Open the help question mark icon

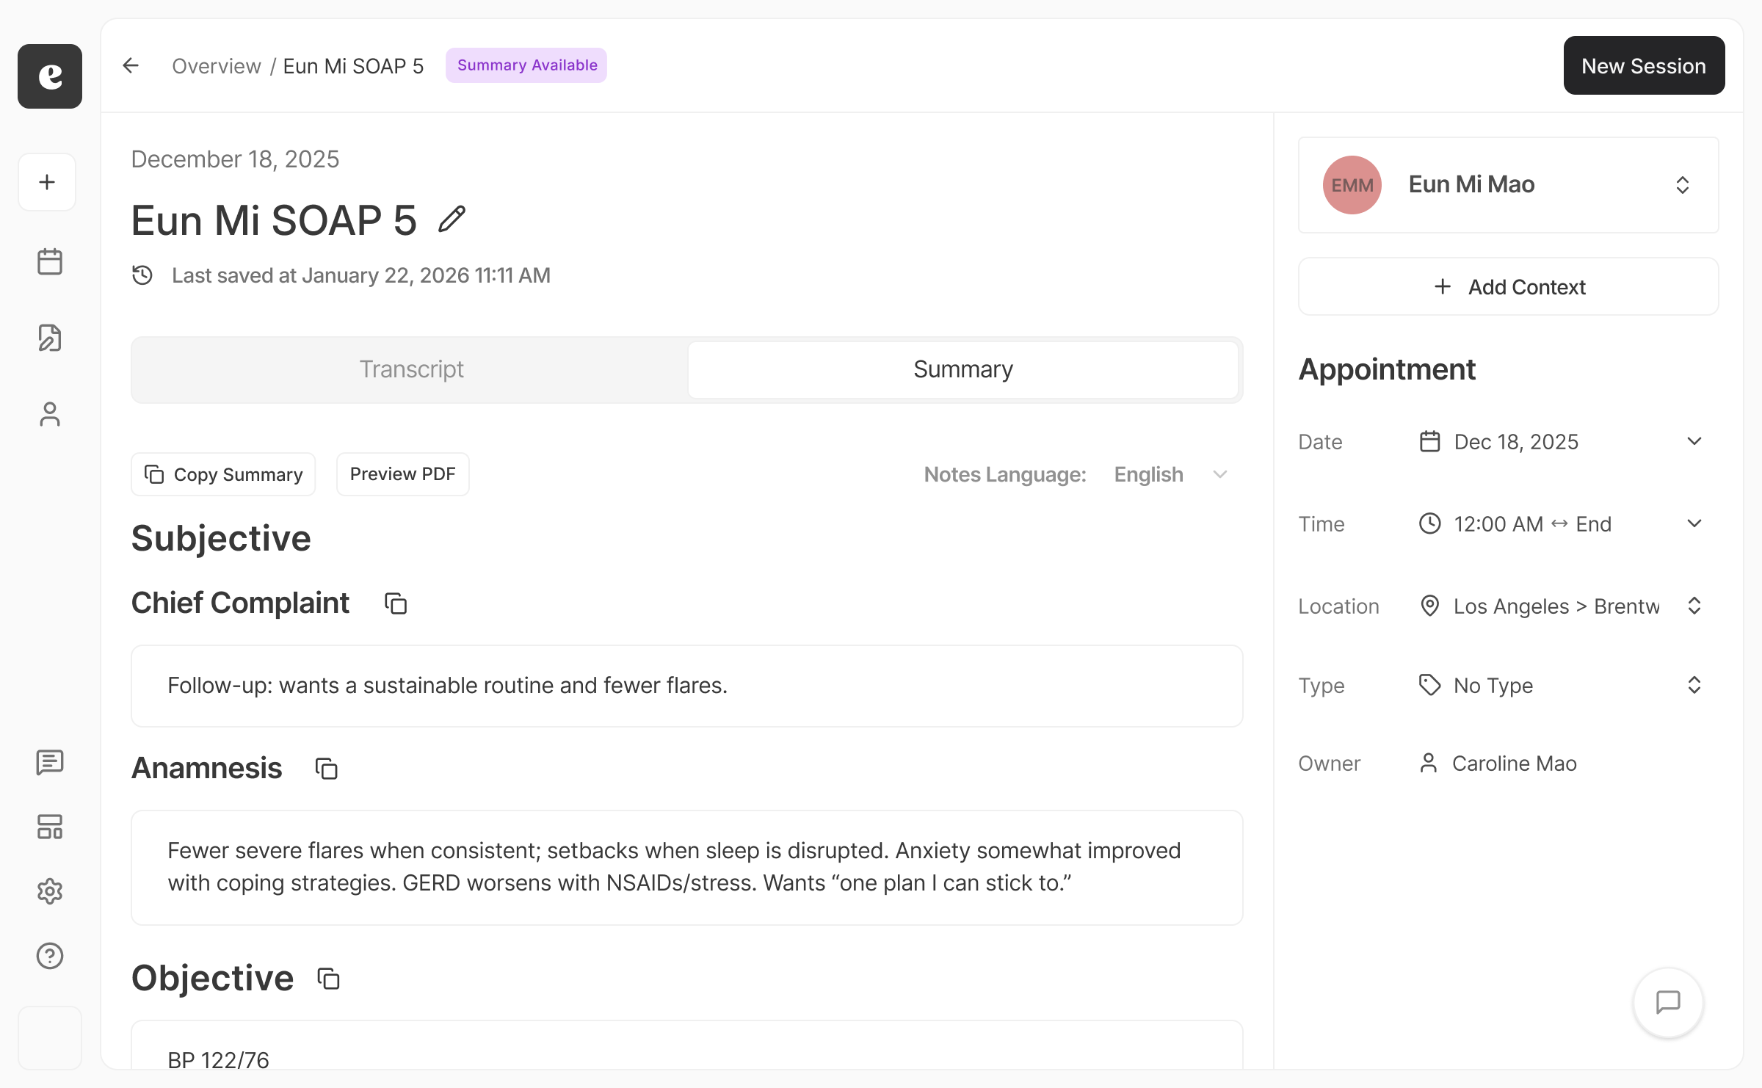click(50, 956)
